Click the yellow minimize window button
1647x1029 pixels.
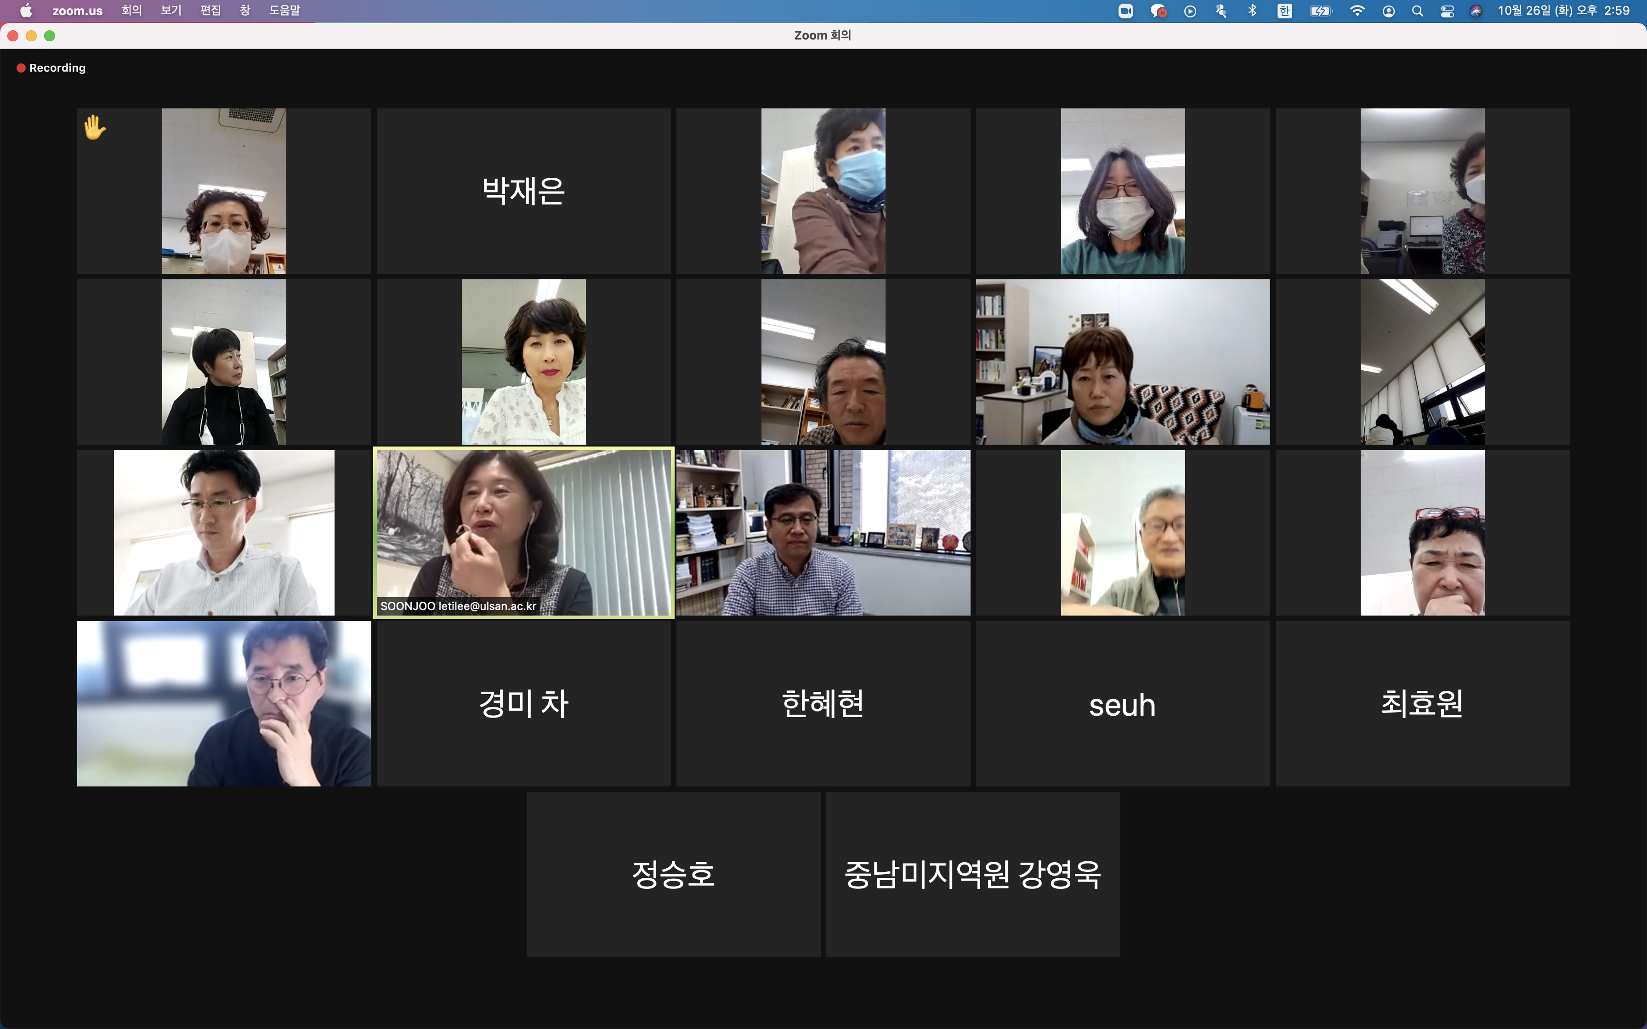[31, 35]
